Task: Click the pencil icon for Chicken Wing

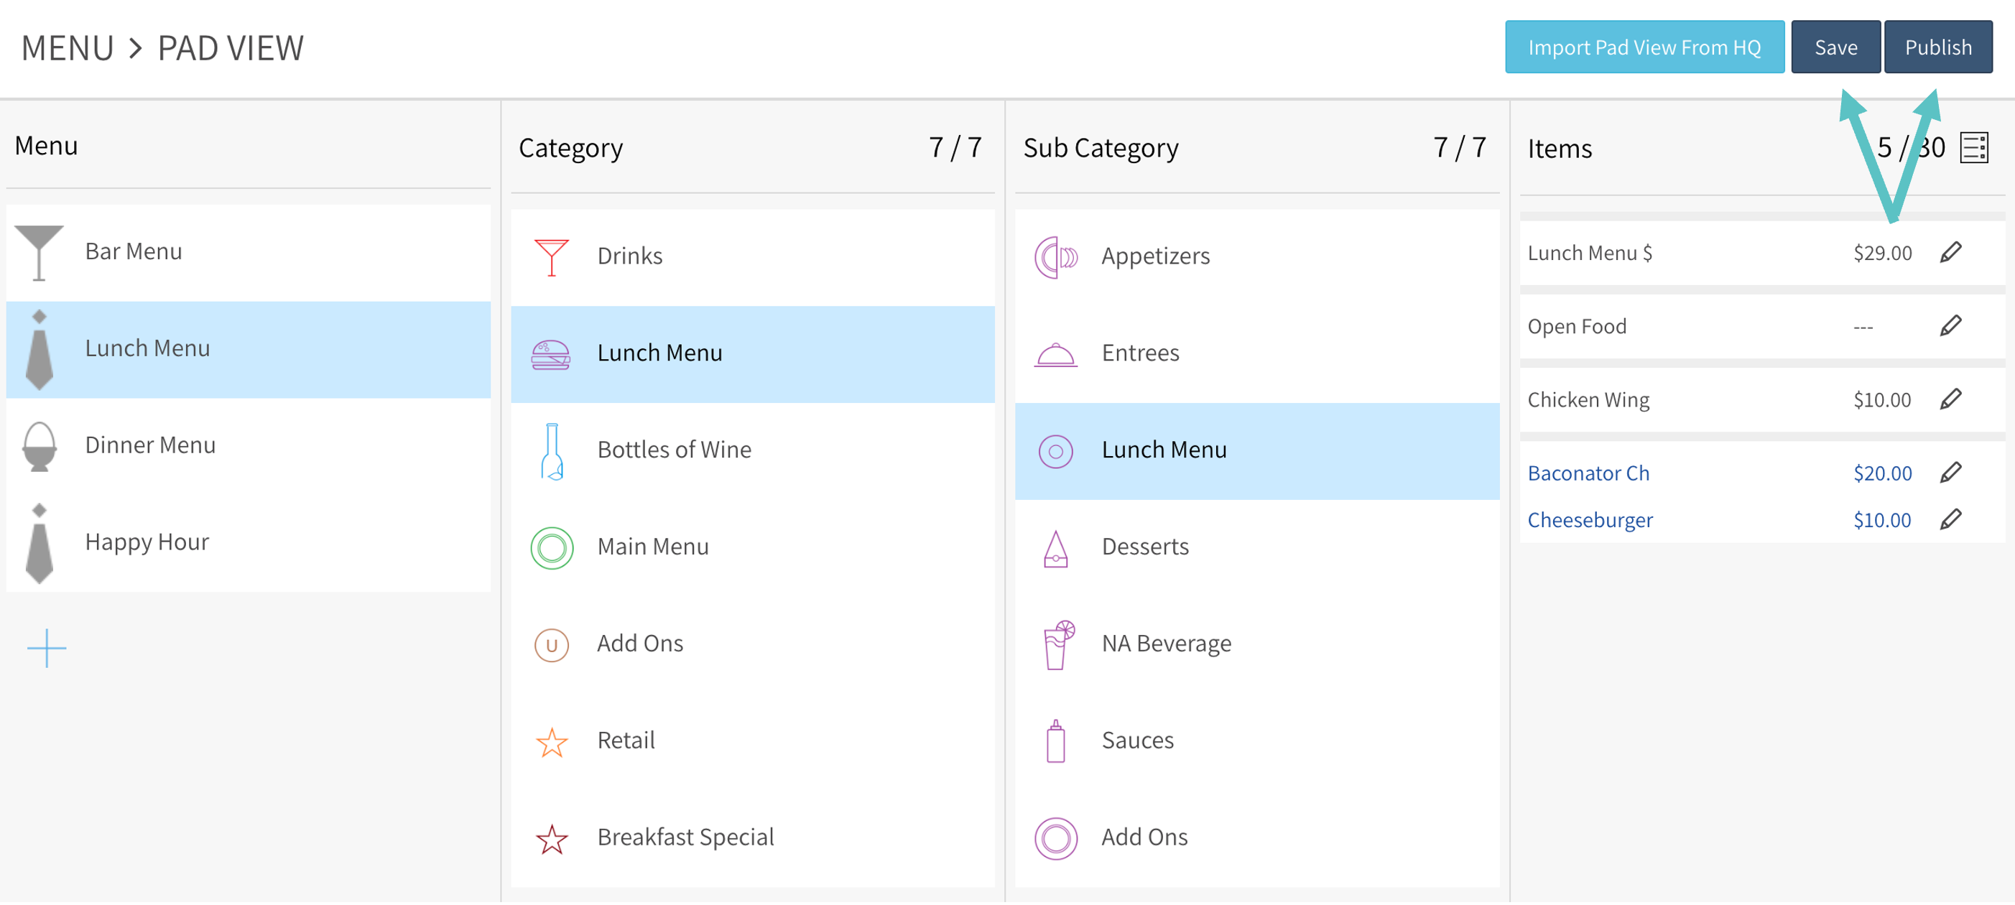Action: tap(1950, 399)
